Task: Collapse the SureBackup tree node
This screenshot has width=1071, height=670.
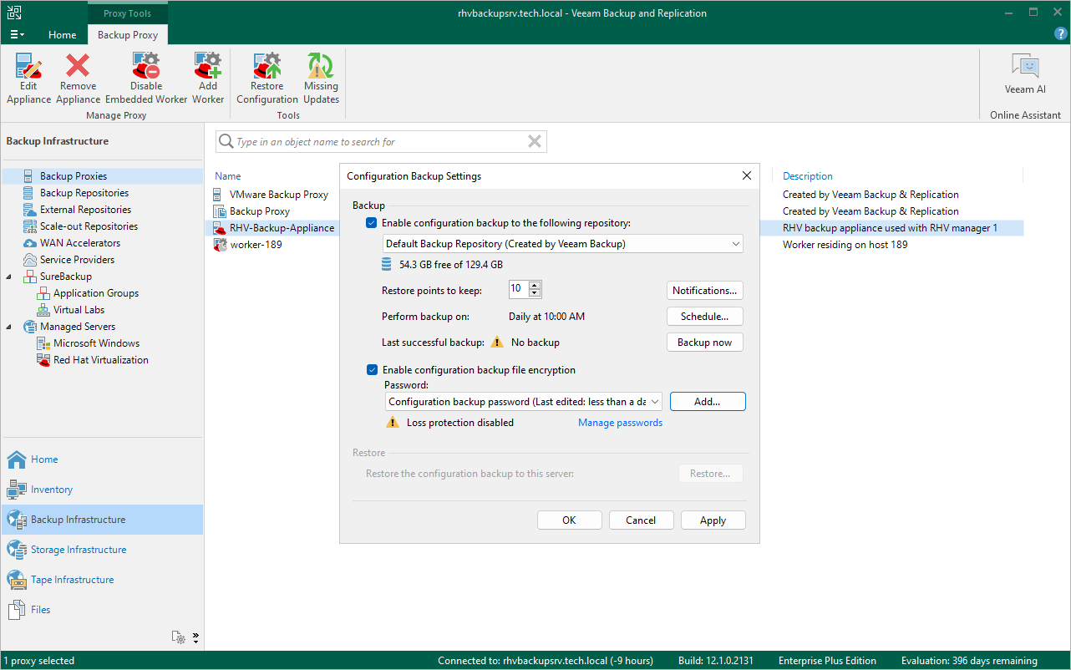Action: click(x=9, y=277)
